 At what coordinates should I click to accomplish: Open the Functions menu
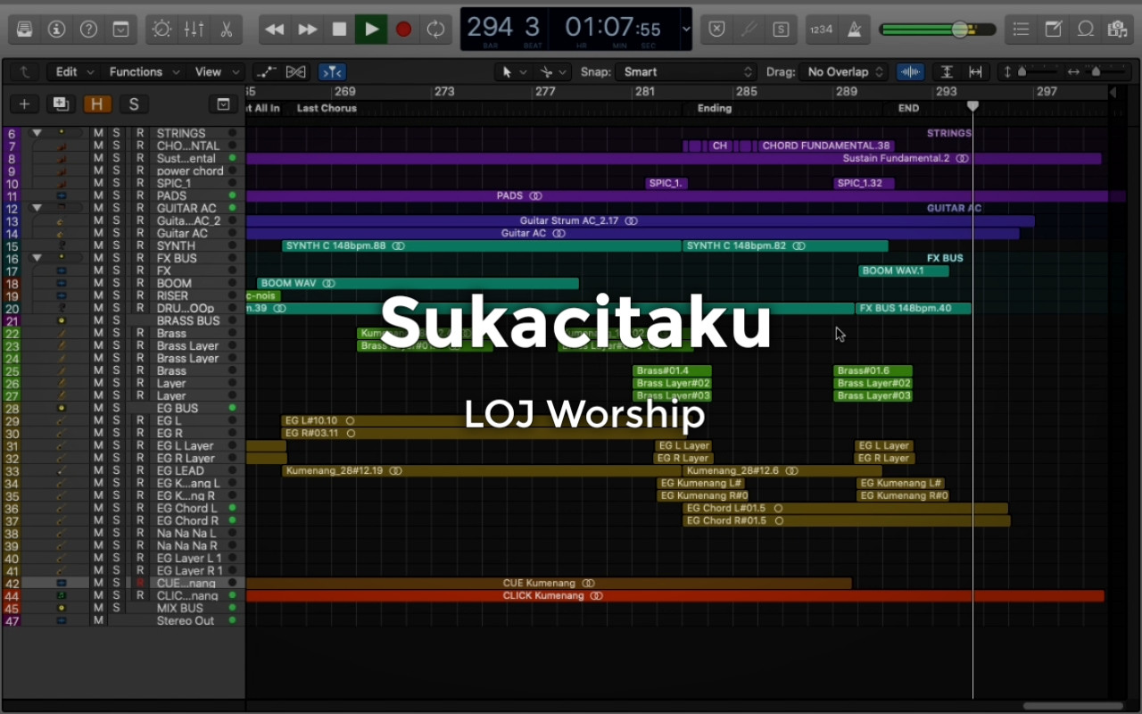[144, 71]
